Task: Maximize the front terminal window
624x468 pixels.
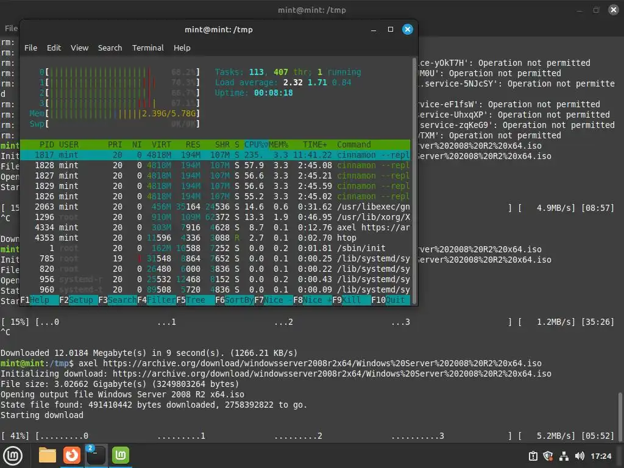Action: click(391, 29)
